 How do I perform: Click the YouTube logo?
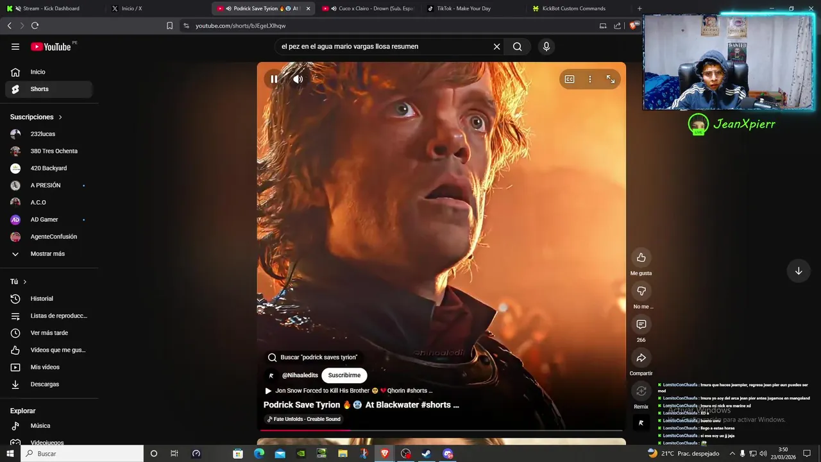(x=51, y=46)
